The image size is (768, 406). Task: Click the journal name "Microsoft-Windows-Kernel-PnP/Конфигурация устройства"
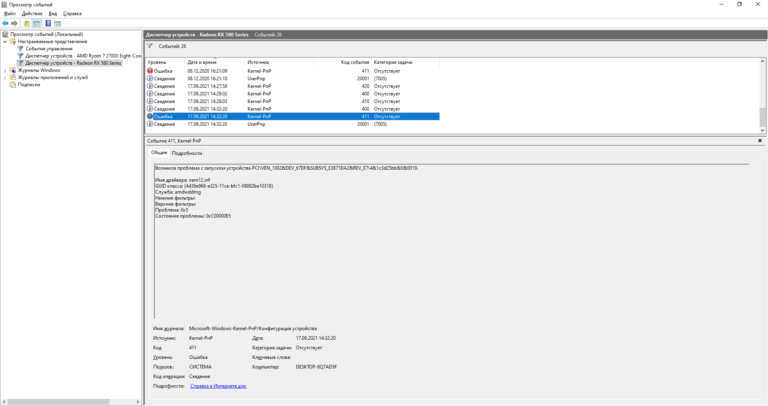(x=253, y=329)
